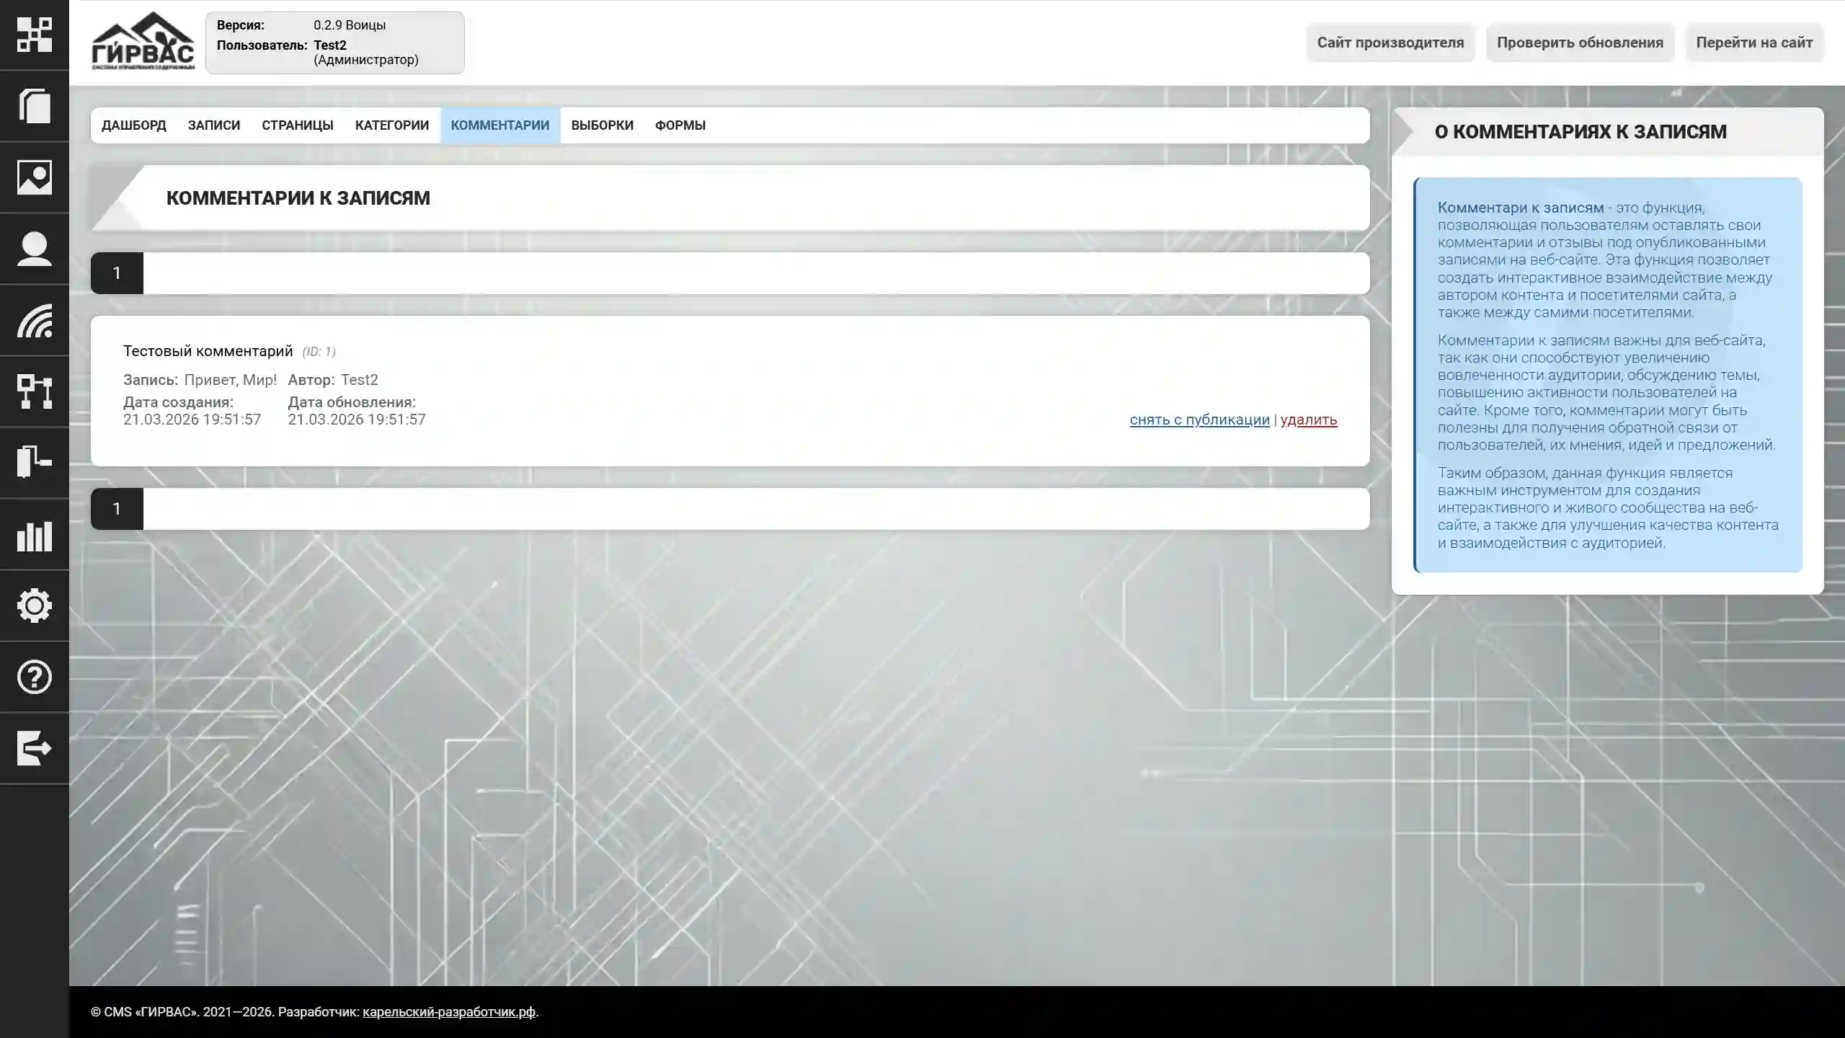The height and width of the screenshot is (1038, 1845).
Task: Click the снять с публикации link
Action: coord(1199,420)
